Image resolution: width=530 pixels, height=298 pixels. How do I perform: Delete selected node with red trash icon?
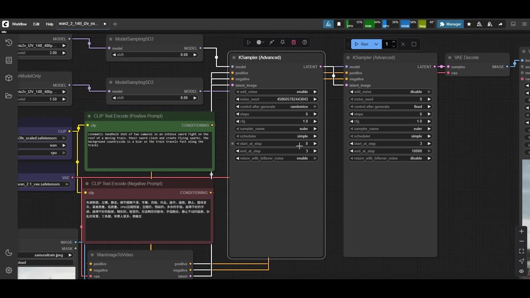[x=294, y=42]
